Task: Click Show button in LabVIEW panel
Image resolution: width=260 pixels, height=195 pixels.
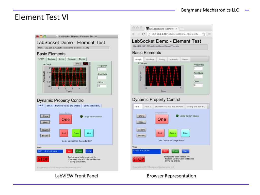Action: 45,116
